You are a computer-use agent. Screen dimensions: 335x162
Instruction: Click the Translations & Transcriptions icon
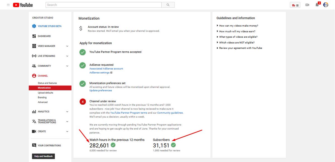tap(34, 121)
